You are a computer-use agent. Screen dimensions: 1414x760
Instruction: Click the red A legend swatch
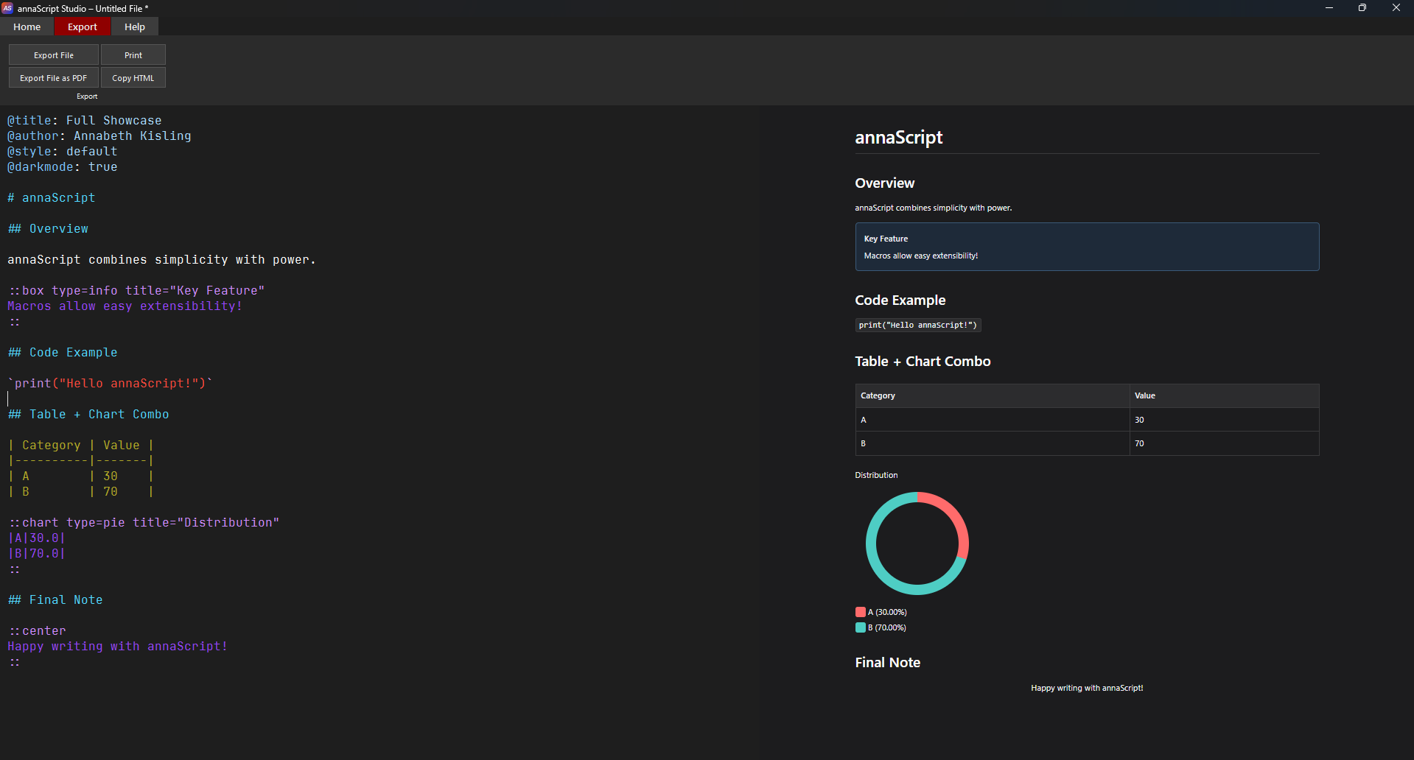[x=860, y=612]
